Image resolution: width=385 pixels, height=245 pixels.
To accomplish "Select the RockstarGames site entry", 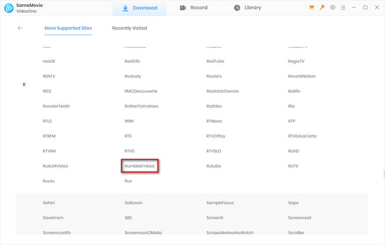I will (222, 91).
